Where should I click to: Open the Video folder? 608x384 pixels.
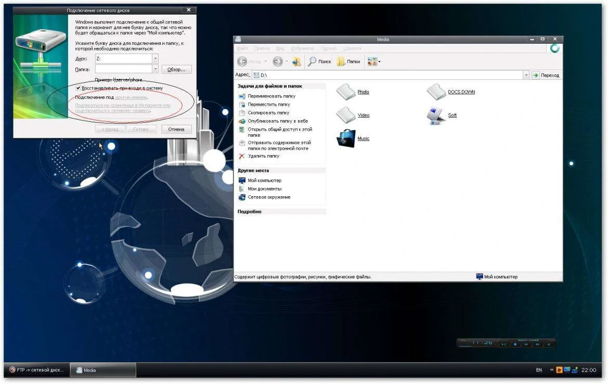353,115
